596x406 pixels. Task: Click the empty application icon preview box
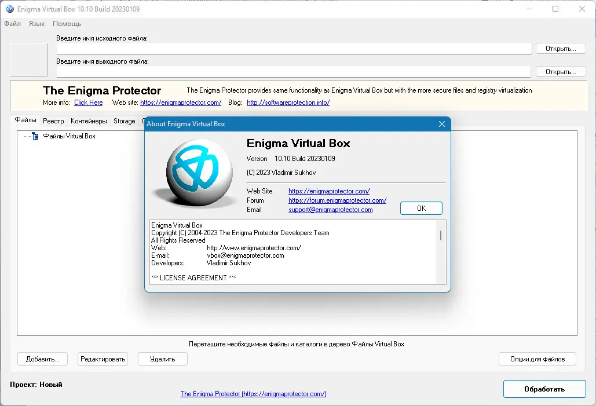[x=28, y=60]
